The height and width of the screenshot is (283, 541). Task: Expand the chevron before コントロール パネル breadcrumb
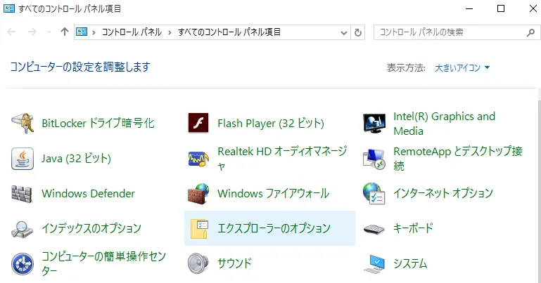[94, 32]
